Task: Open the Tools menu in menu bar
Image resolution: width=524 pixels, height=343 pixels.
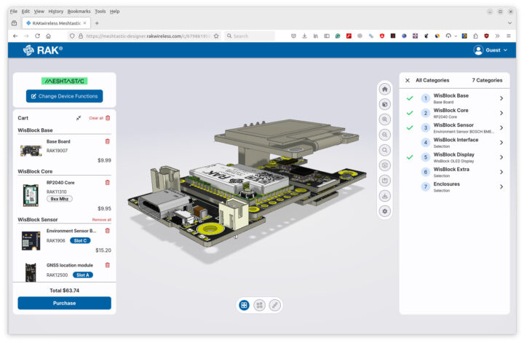Action: (100, 12)
